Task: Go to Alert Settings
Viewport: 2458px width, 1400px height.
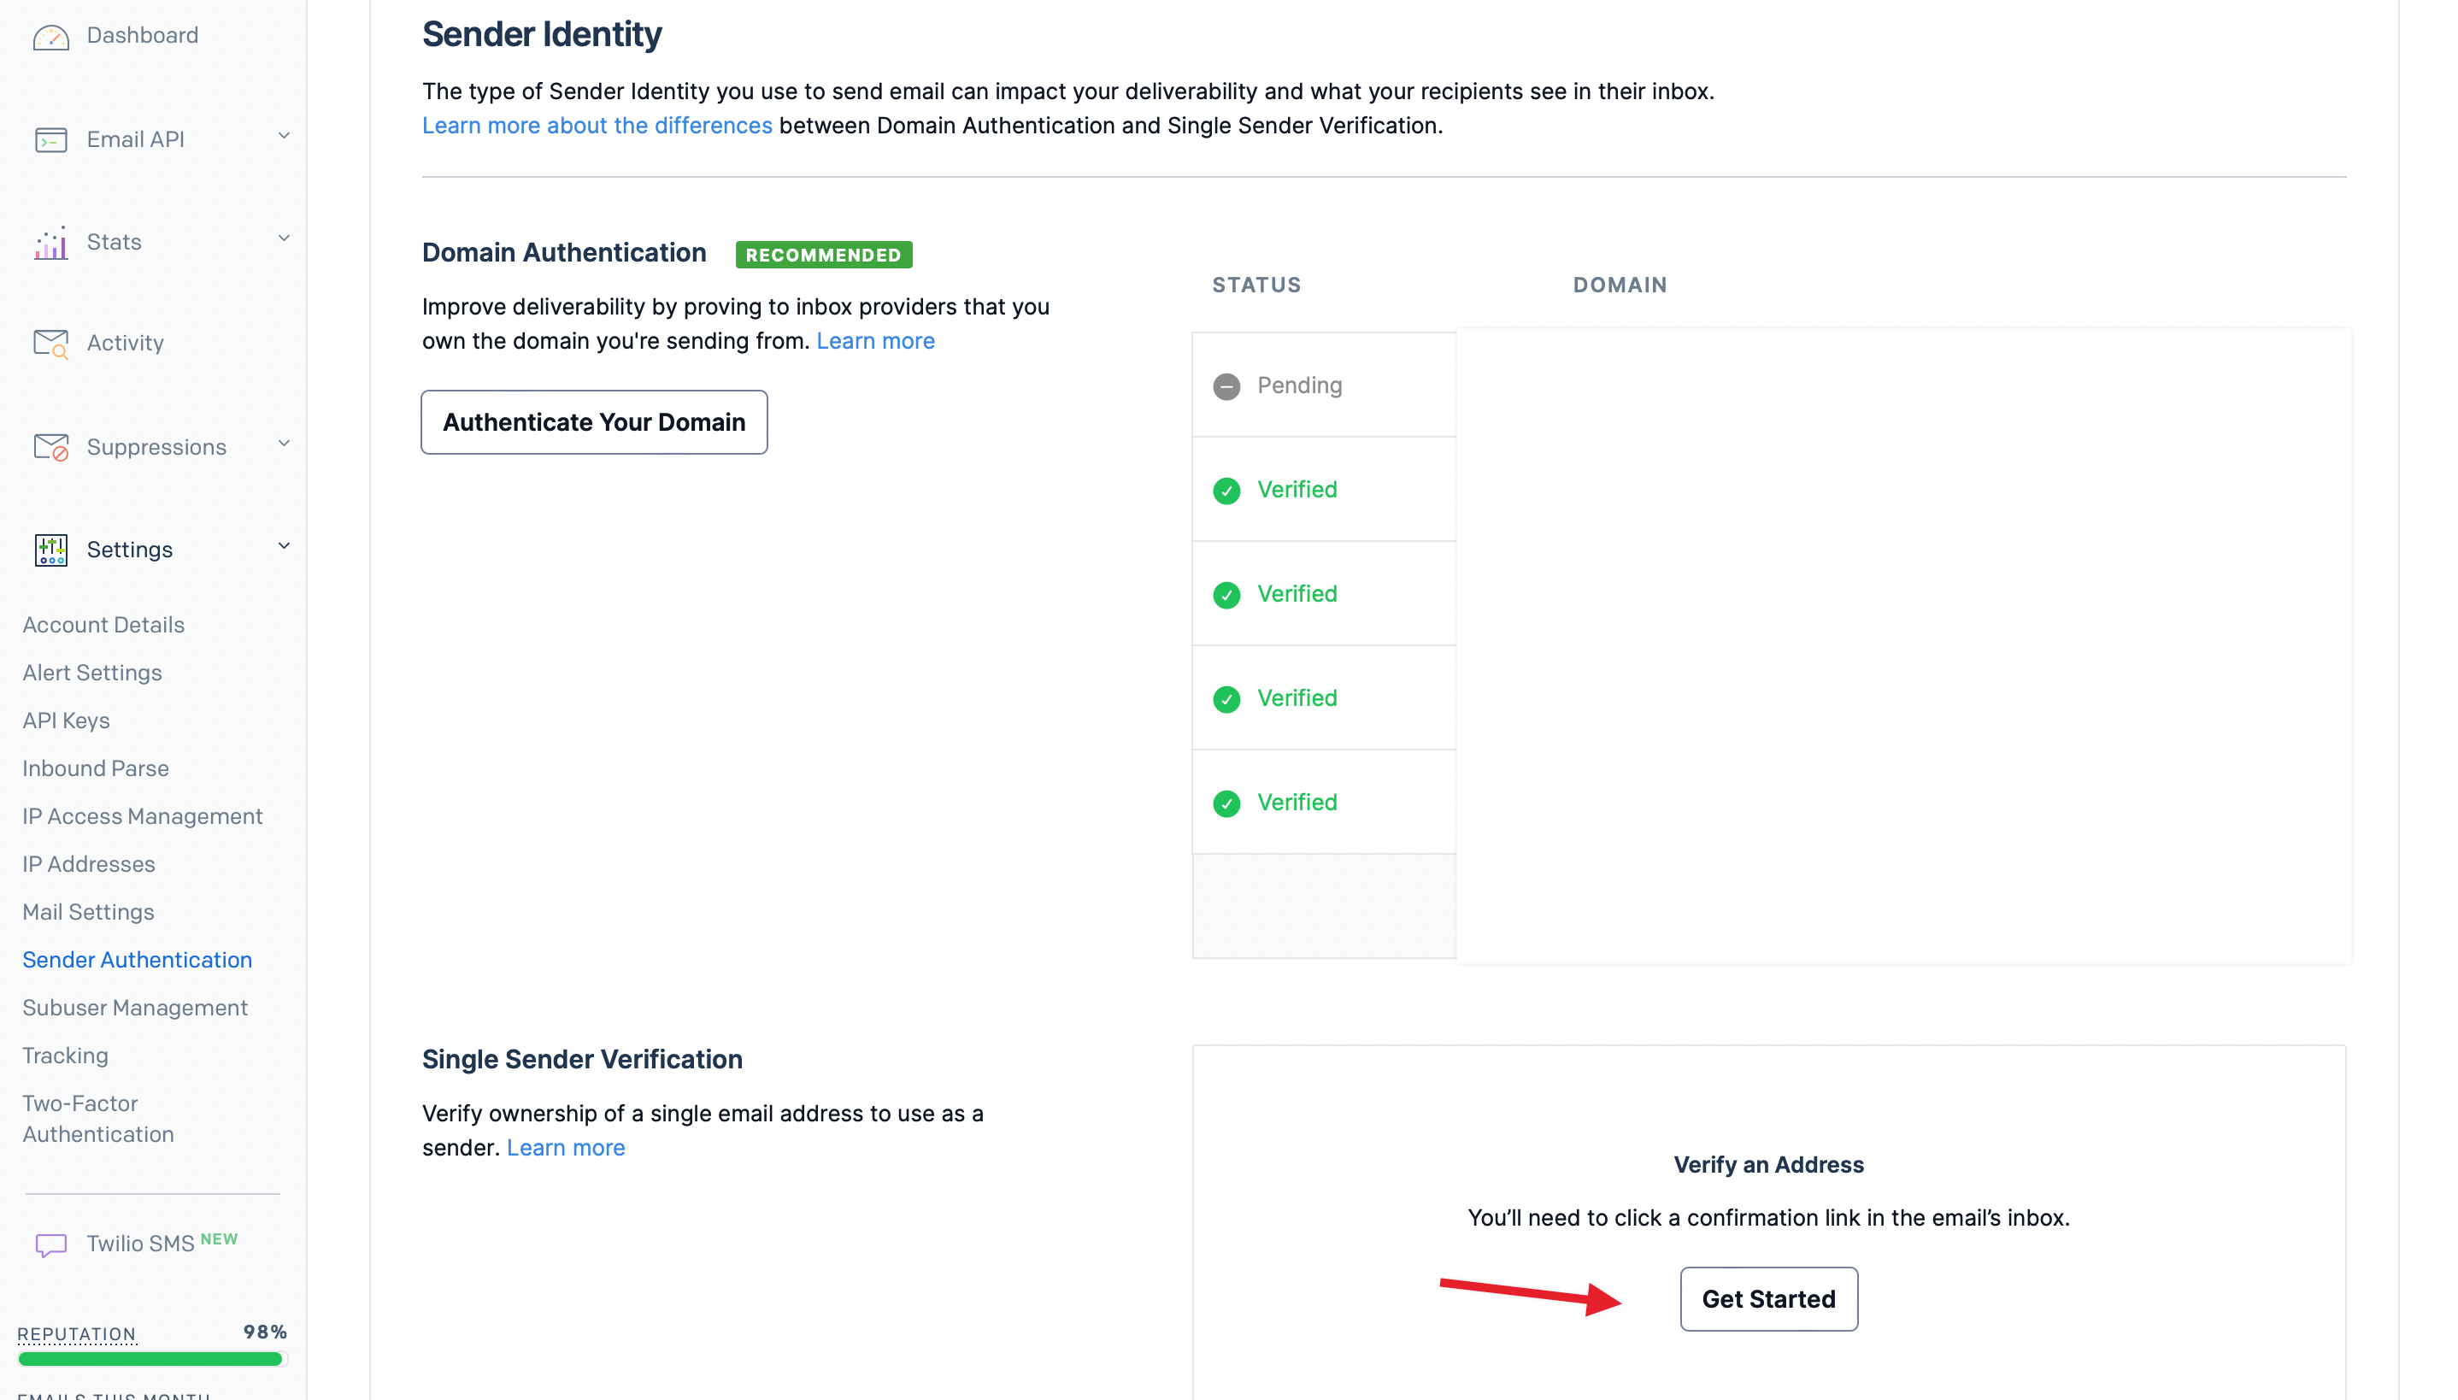Action: coord(92,674)
